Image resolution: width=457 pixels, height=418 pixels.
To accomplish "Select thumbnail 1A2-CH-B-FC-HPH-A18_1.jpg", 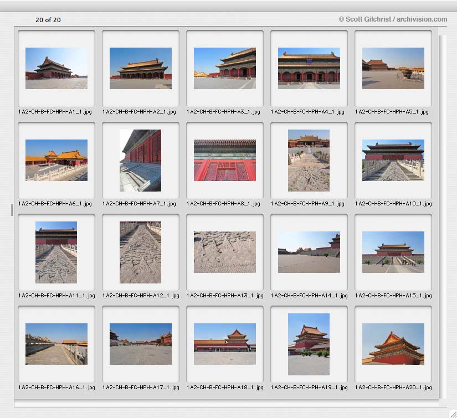I will tap(225, 344).
